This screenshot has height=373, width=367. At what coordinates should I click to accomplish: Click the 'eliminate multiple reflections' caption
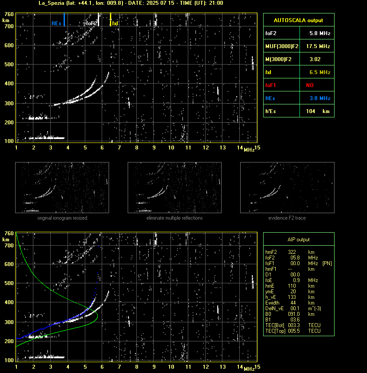(x=174, y=218)
